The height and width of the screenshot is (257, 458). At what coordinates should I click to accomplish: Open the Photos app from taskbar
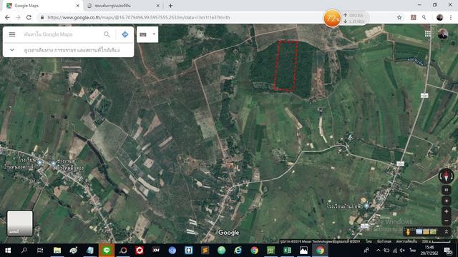pyautogui.click(x=303, y=251)
